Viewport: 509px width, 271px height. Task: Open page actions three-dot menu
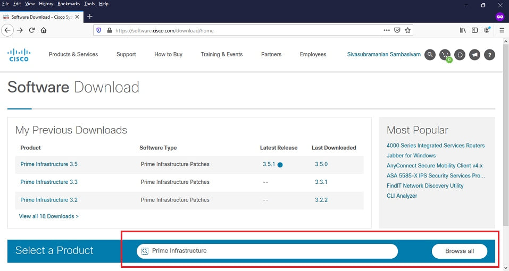[387, 30]
